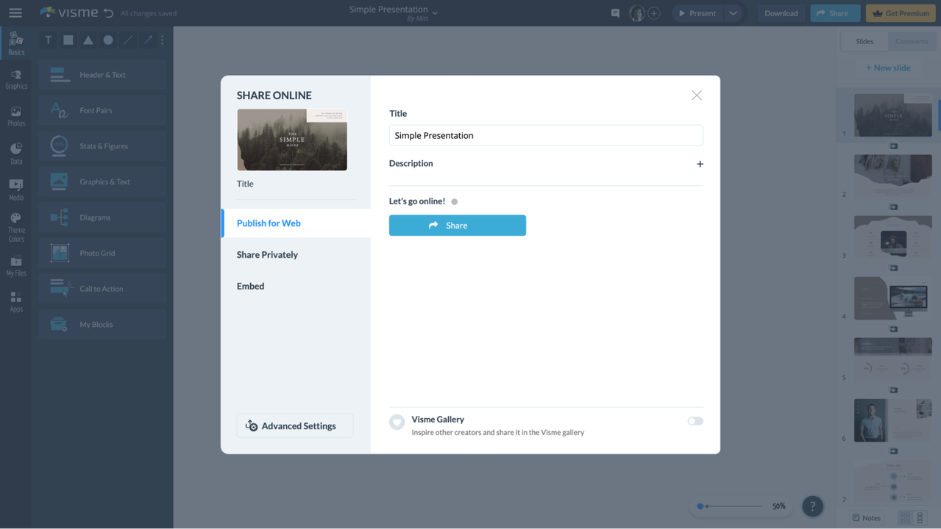Select the Share Privately tab

tap(267, 254)
